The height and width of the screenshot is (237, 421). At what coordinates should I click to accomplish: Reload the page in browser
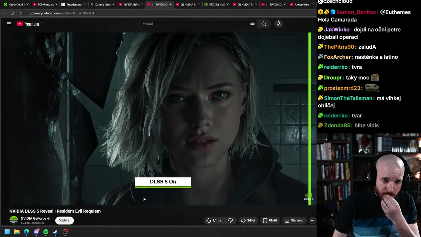[12, 13]
